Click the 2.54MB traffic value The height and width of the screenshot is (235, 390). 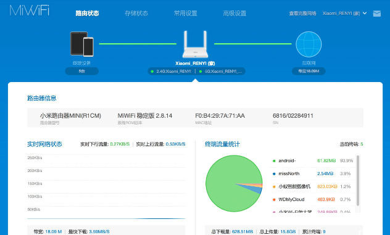325,173
